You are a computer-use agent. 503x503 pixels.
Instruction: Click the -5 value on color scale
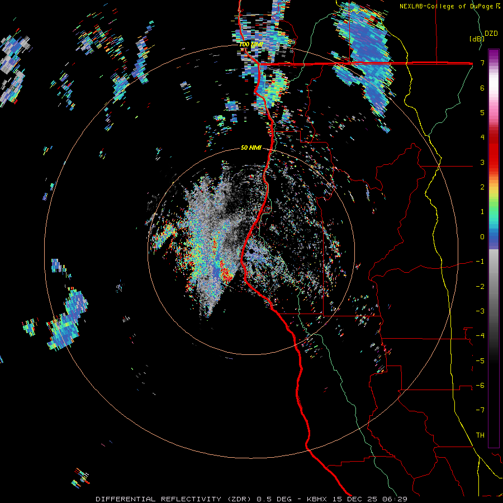coord(480,360)
